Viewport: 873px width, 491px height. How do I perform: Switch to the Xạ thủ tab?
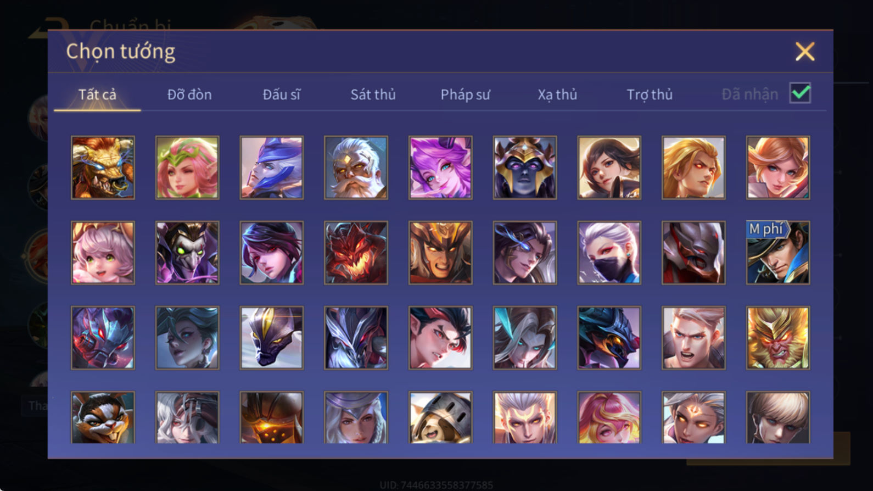557,94
